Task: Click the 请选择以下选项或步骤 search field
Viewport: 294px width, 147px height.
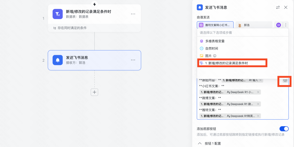Action: point(243,33)
